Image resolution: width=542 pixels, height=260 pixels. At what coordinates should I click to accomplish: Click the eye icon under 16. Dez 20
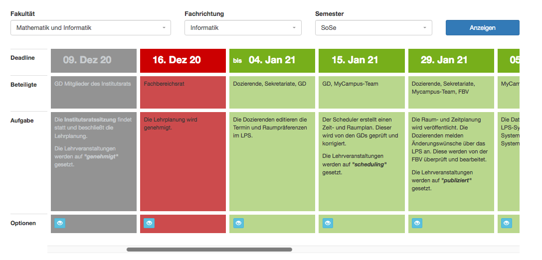(149, 223)
